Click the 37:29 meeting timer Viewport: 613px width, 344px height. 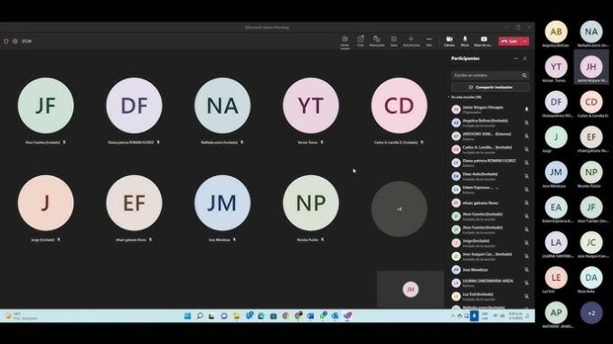(x=26, y=41)
